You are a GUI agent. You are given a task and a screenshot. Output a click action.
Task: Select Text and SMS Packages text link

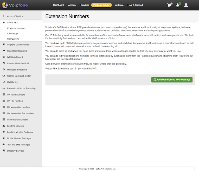point(18,145)
